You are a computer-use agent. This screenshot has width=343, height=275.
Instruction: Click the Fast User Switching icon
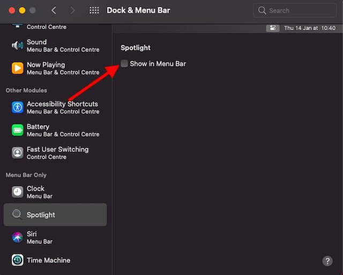(18, 153)
